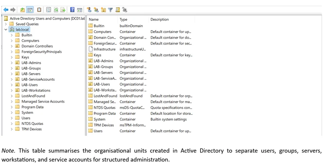325x163 pixels.
Task: Open Help via the blue question mark icon
Action: (x=72, y=10)
